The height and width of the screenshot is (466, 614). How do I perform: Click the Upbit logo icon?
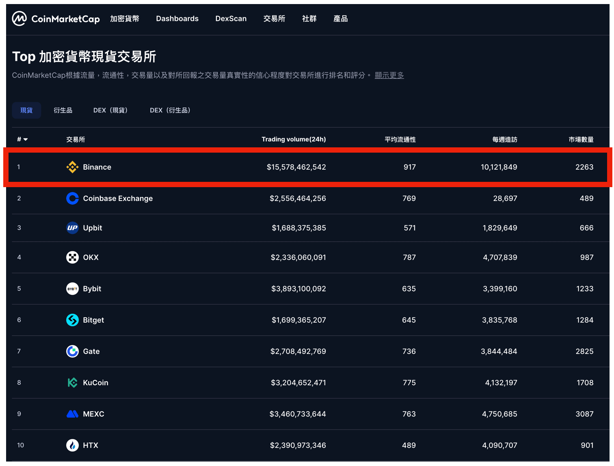coord(72,228)
